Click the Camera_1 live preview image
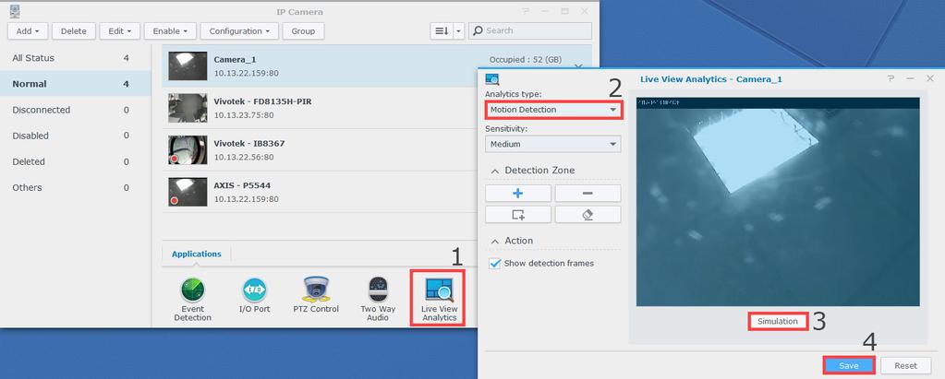 click(x=778, y=202)
